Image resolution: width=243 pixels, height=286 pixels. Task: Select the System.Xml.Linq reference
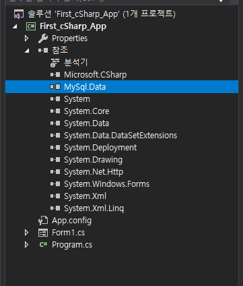point(94,208)
